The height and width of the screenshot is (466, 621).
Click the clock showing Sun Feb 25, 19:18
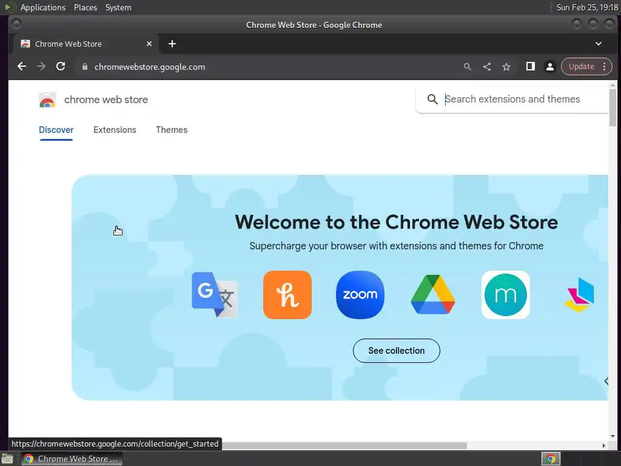[x=587, y=7]
